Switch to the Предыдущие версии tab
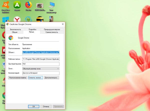150x111 pixels. (x=52, y=29)
